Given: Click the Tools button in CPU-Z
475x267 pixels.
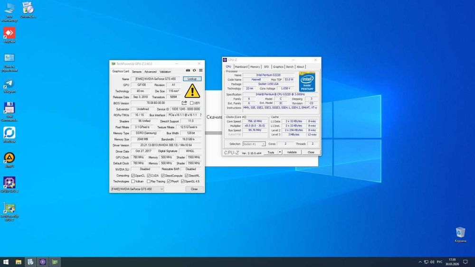Looking at the screenshot, I should pos(271,152).
